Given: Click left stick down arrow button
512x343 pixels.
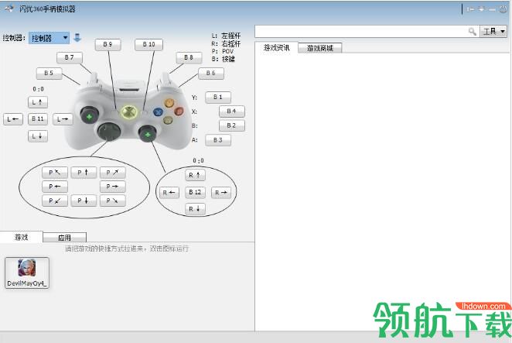Looking at the screenshot, I should [x=38, y=136].
